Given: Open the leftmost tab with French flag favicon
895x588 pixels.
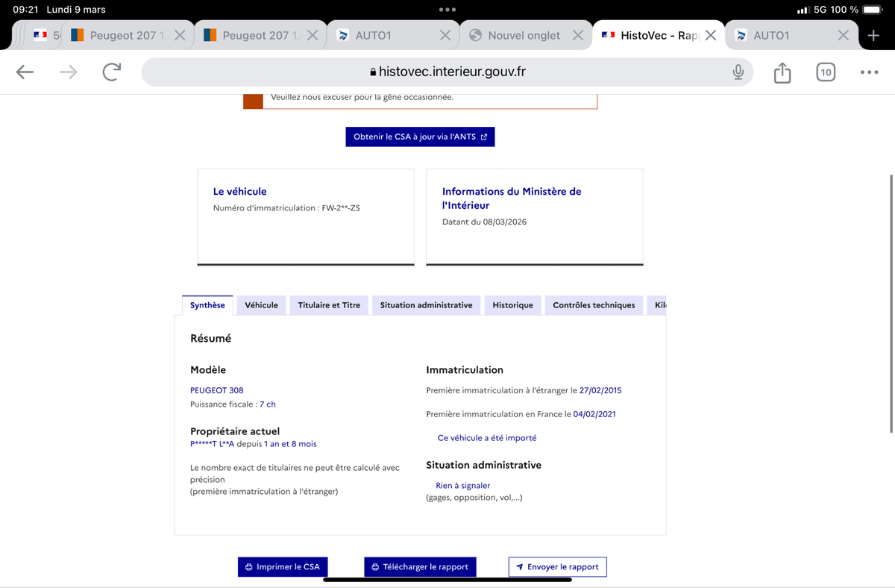Looking at the screenshot, I should pos(45,35).
